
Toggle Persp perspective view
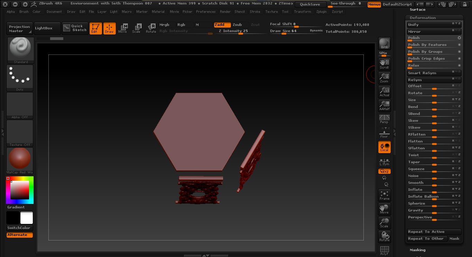(385, 119)
